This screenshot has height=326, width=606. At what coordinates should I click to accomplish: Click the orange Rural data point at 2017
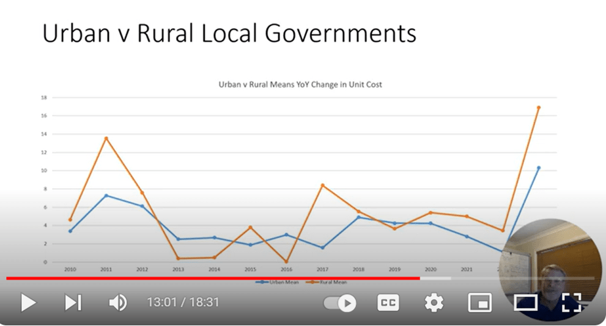(322, 186)
